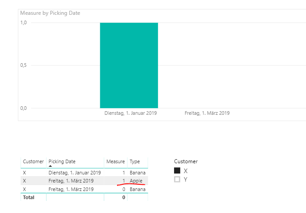Sort table by Measure column header
306x213 pixels.
pyautogui.click(x=115, y=161)
